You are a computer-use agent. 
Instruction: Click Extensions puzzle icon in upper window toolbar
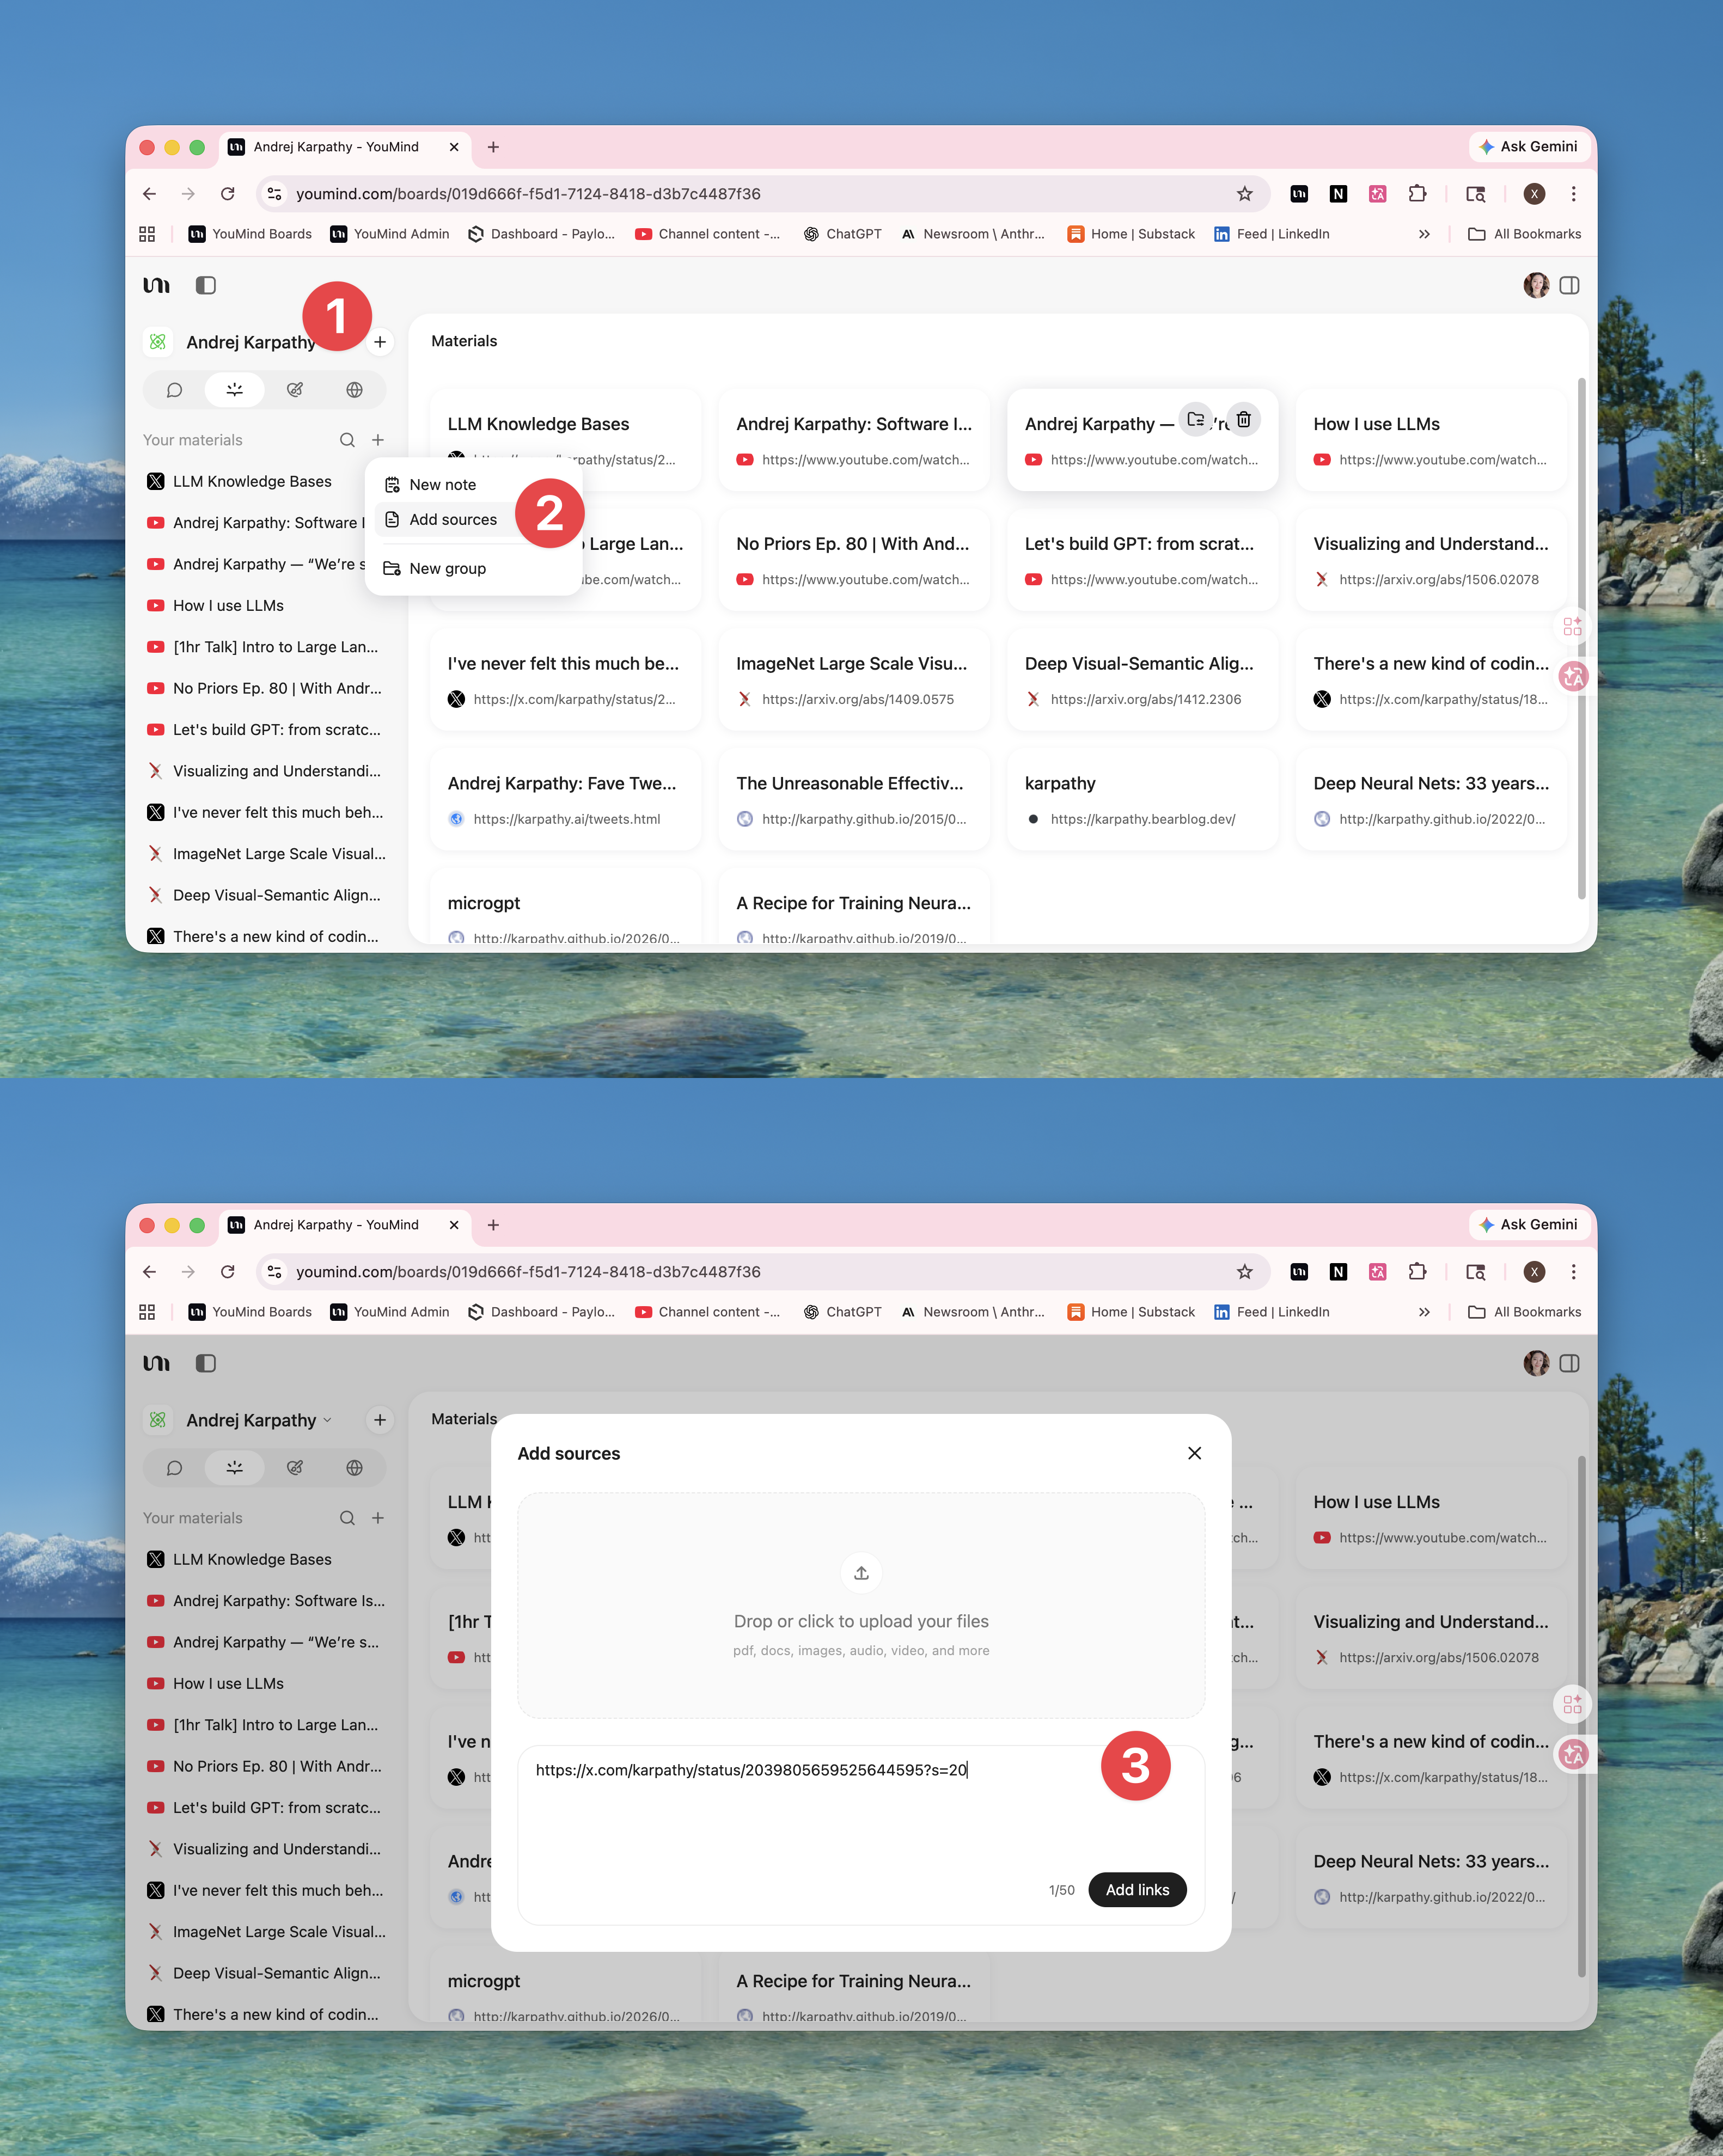(1417, 194)
